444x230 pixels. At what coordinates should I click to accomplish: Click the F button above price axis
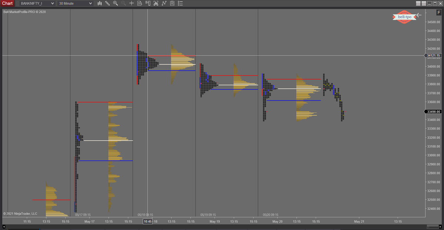439,12
